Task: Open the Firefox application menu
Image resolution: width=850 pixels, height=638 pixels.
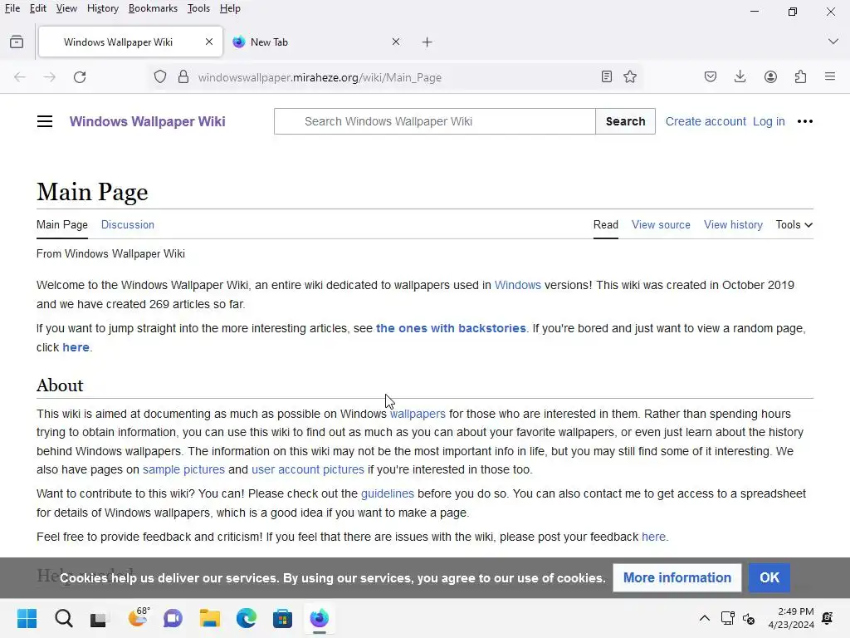Action: click(x=830, y=77)
